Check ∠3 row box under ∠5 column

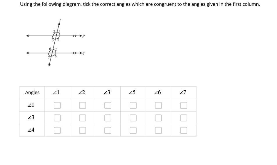pos(133,118)
